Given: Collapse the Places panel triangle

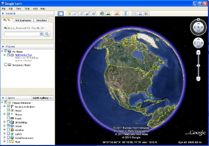Looking at the screenshot, I should (x=3, y=47).
